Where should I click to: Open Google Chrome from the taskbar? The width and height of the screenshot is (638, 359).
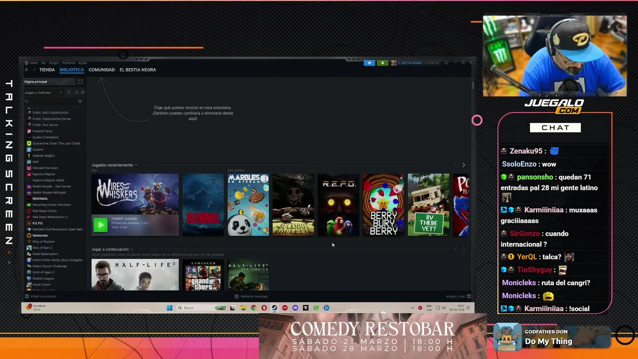tap(253, 308)
